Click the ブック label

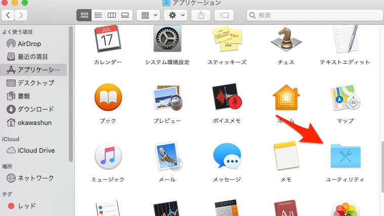[x=108, y=121]
